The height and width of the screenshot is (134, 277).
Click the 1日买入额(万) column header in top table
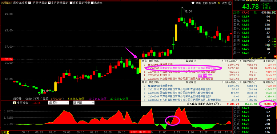click(230, 61)
